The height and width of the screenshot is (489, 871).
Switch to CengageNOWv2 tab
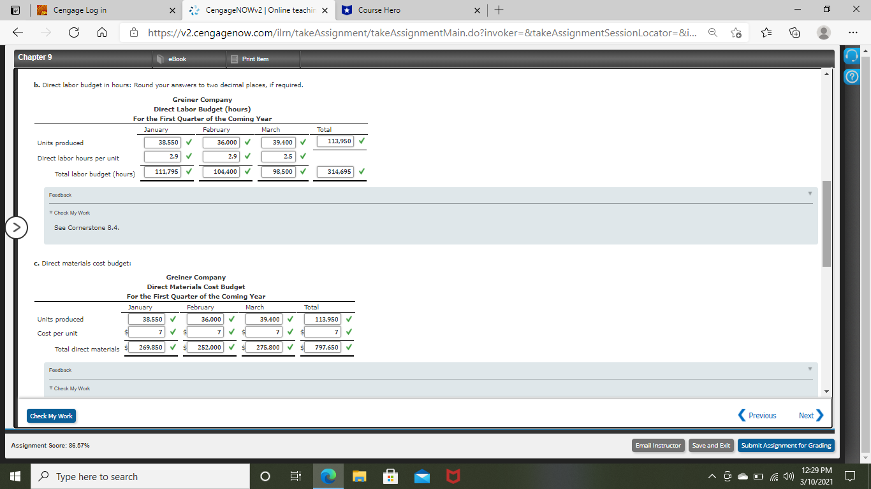click(x=258, y=10)
